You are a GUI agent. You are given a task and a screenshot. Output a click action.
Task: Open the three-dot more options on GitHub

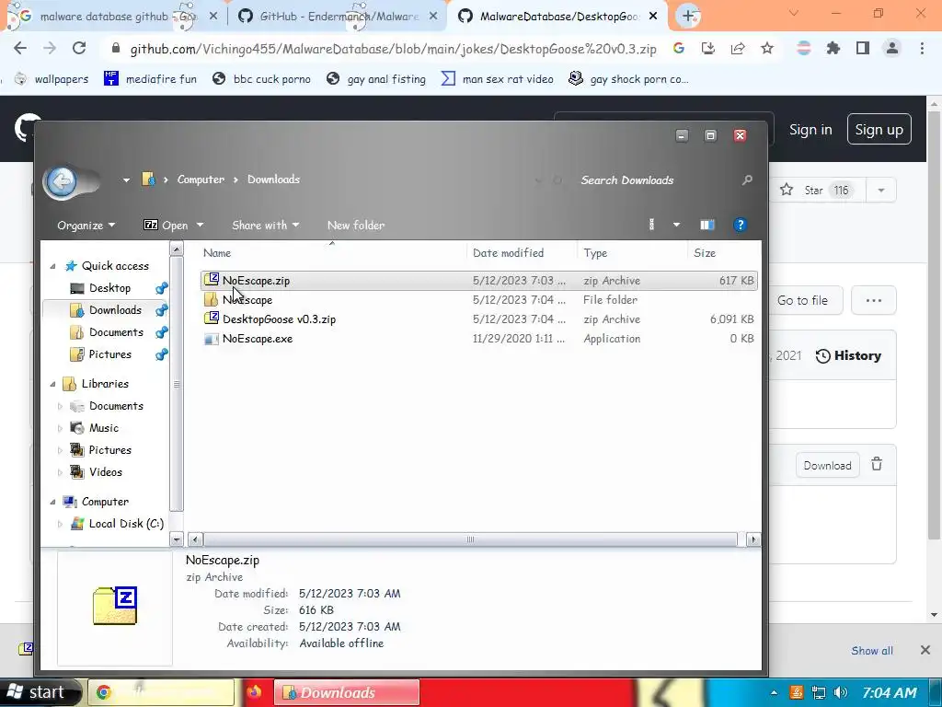[x=874, y=300]
